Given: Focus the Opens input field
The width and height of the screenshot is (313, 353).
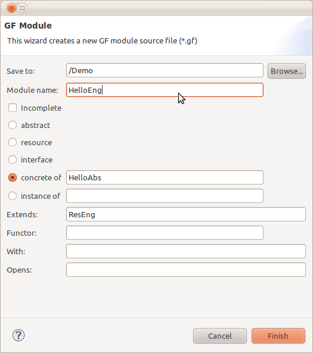Looking at the screenshot, I should point(186,270).
